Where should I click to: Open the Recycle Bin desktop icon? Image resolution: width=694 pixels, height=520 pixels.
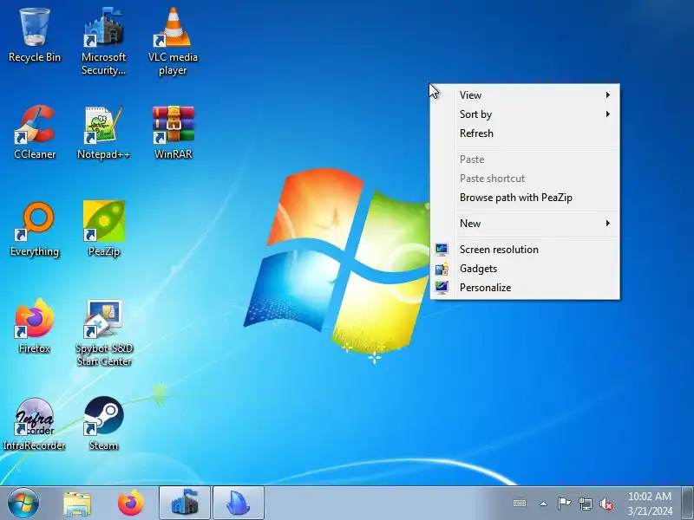coord(35,36)
